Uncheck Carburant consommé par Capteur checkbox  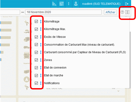coord(36,52)
